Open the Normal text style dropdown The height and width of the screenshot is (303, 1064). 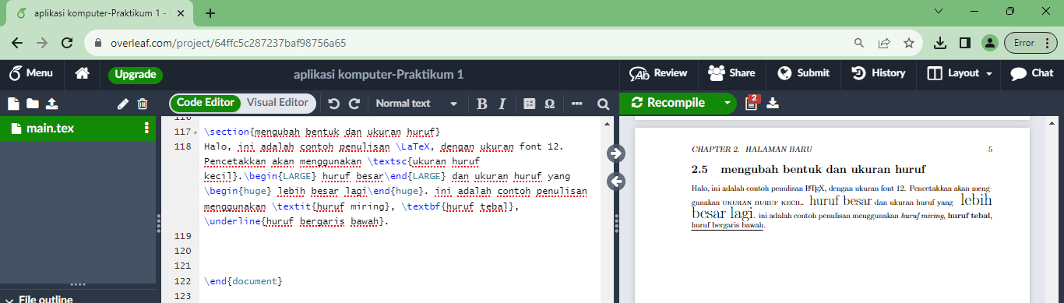417,104
